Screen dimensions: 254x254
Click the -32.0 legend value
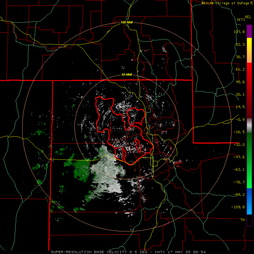pyautogui.click(x=239, y=145)
